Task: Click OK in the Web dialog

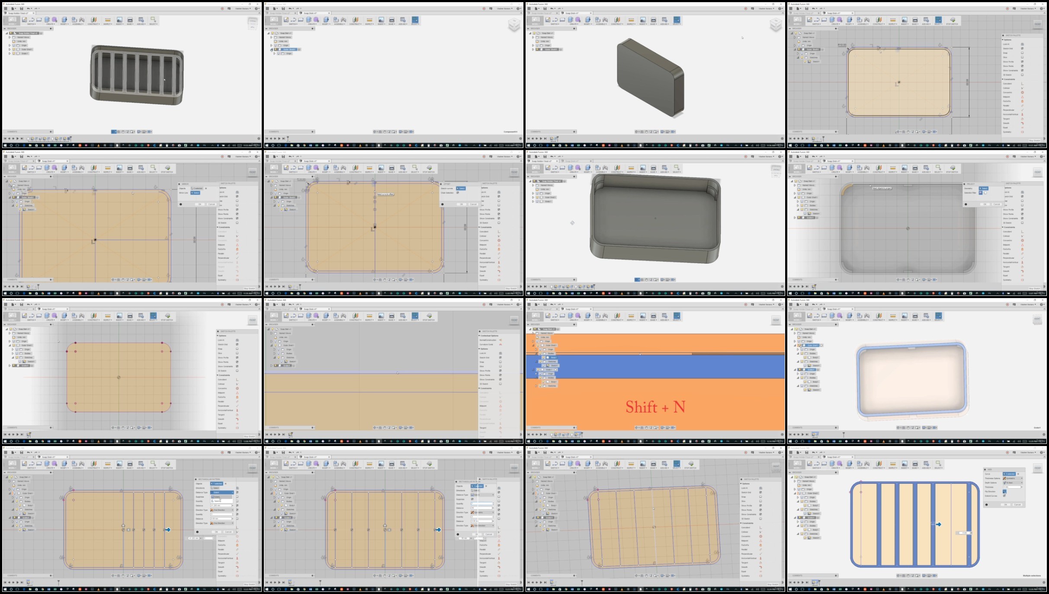Action: click(x=1006, y=504)
